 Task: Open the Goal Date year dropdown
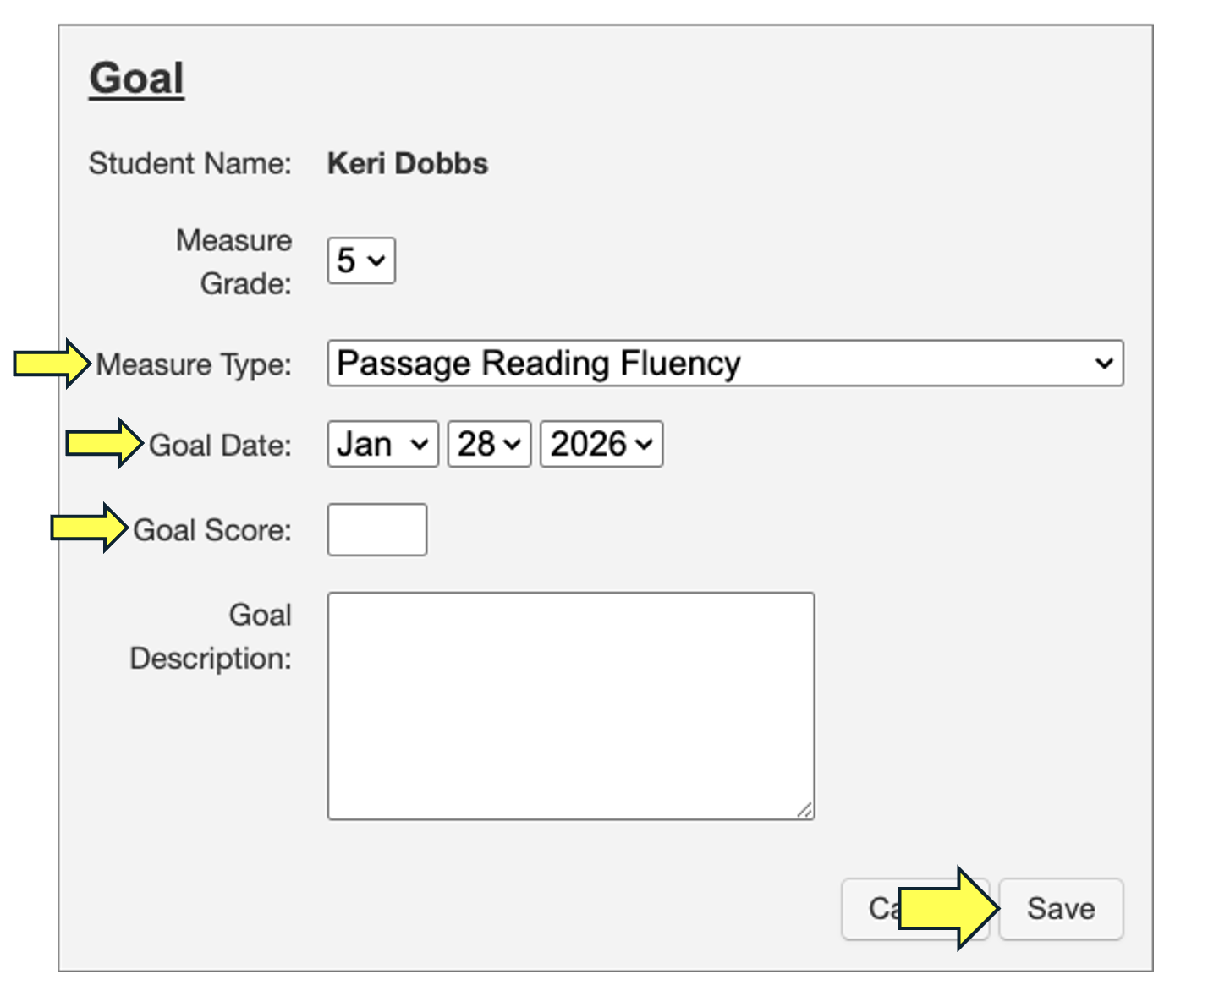[601, 445]
